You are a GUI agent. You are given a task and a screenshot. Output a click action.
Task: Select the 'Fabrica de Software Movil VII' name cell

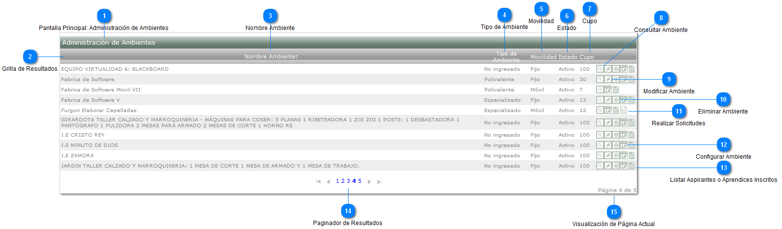101,89
